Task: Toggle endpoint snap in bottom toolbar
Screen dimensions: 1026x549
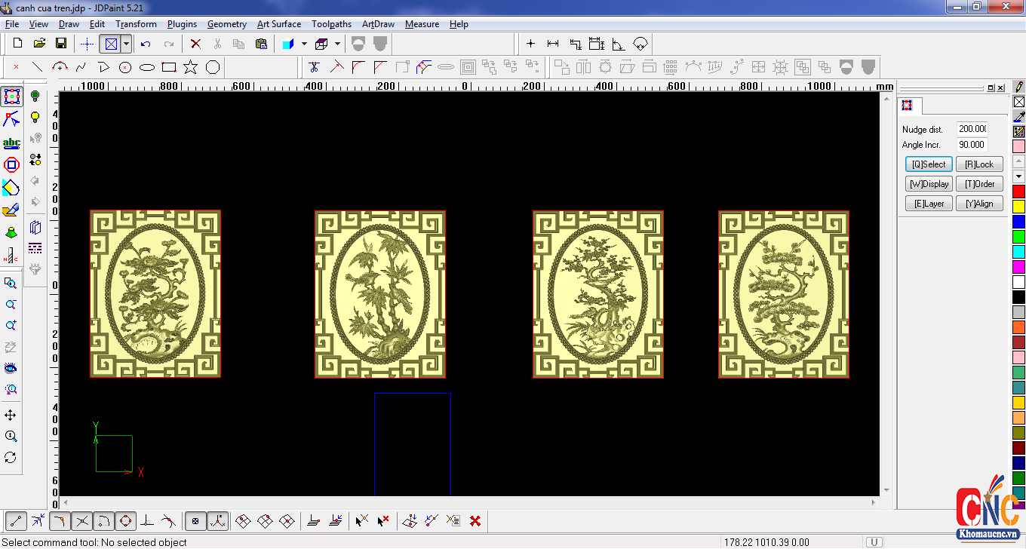Action: coord(17,520)
